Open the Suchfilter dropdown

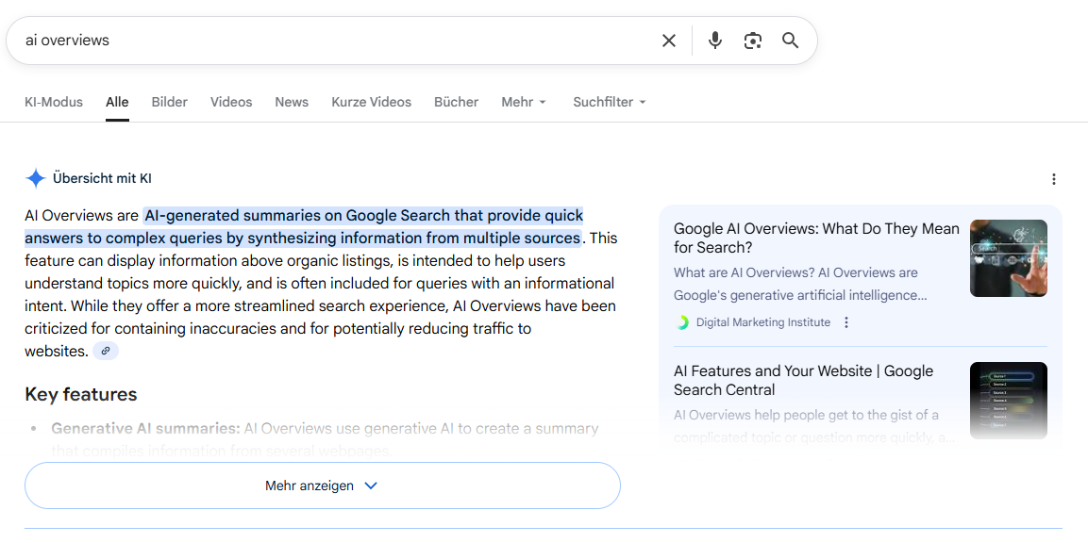coord(610,102)
